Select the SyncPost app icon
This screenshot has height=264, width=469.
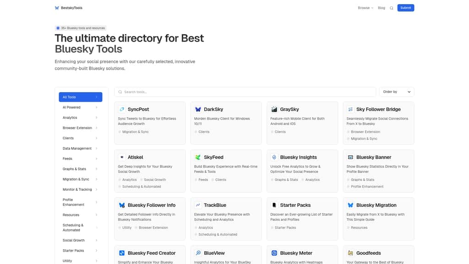[x=121, y=109]
